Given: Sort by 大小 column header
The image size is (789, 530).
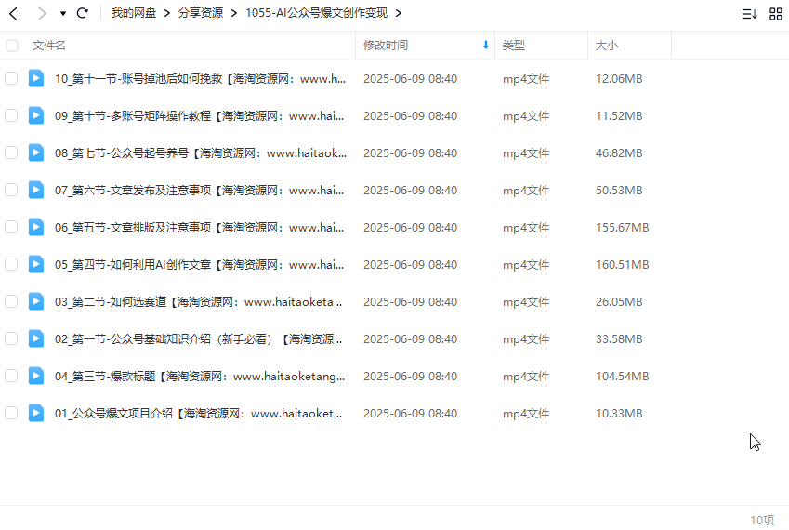Looking at the screenshot, I should [606, 46].
